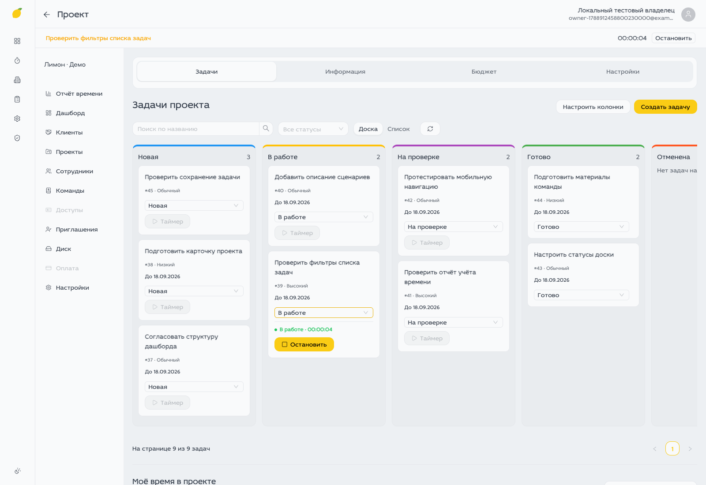Screen dimensions: 706x485
Task: Open status dropdown of task #45
Action: tap(194, 205)
